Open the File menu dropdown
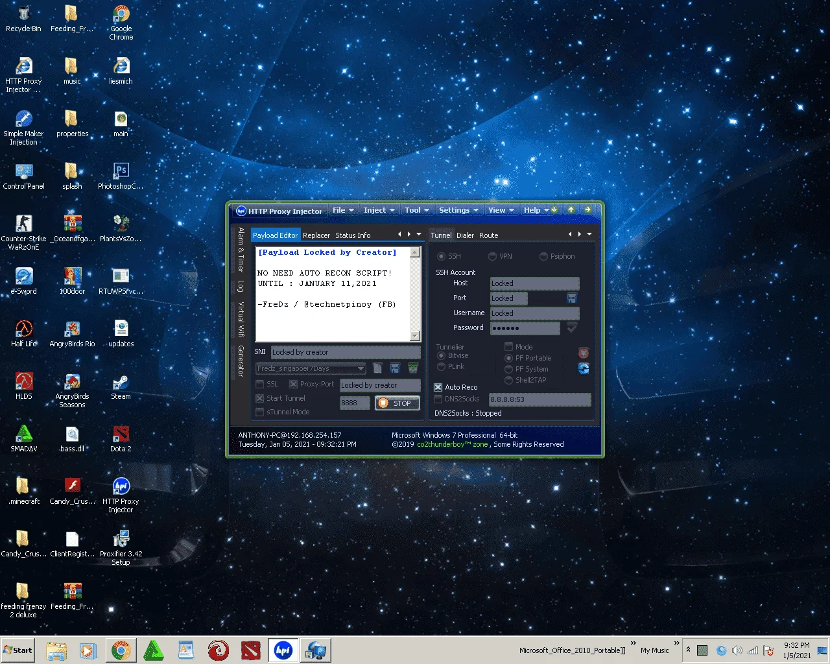 [x=343, y=210]
